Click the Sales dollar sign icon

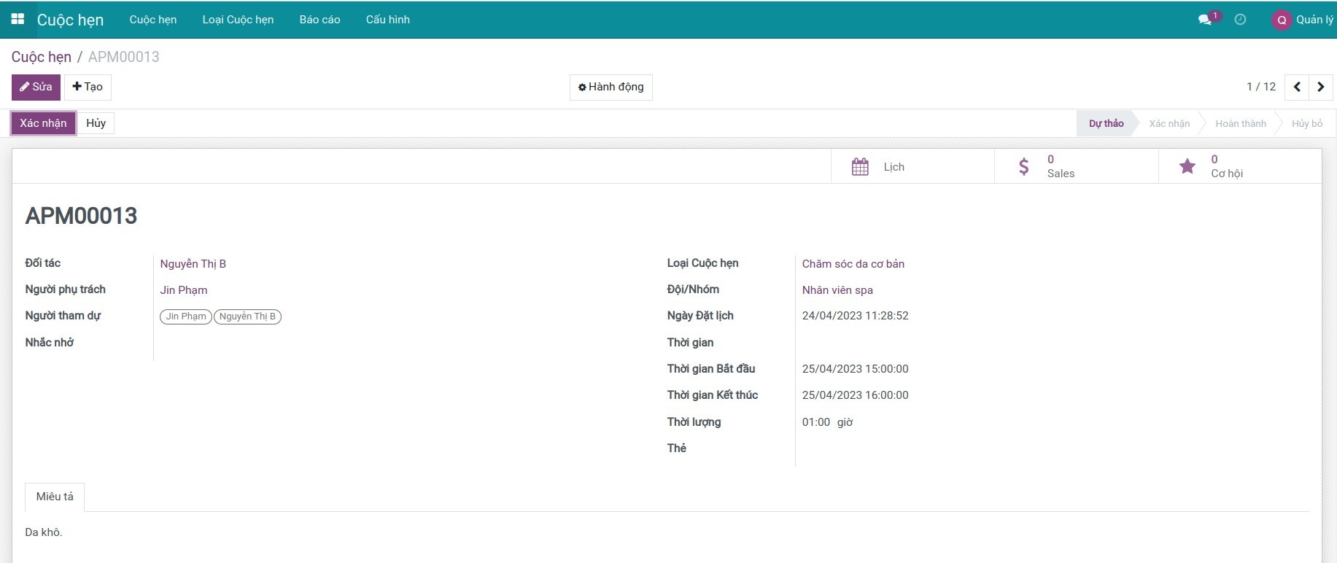pyautogui.click(x=1024, y=167)
